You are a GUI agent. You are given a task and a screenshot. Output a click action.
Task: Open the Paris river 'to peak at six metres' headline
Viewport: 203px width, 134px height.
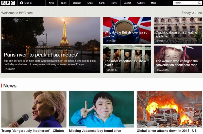[41, 55]
